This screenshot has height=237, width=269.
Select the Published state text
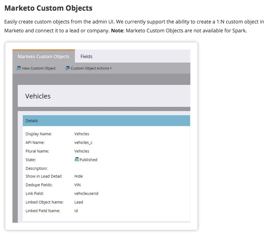pyautogui.click(x=88, y=160)
